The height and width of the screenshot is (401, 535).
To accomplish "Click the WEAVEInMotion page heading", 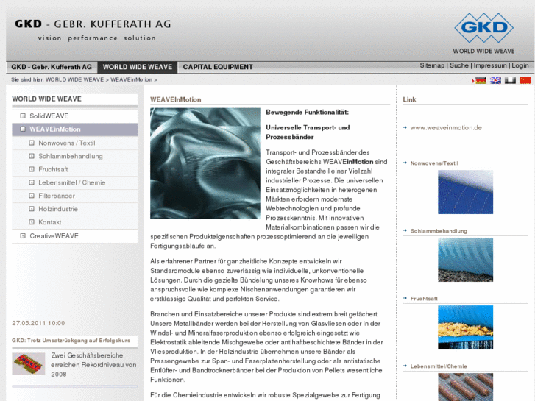I will (x=175, y=99).
